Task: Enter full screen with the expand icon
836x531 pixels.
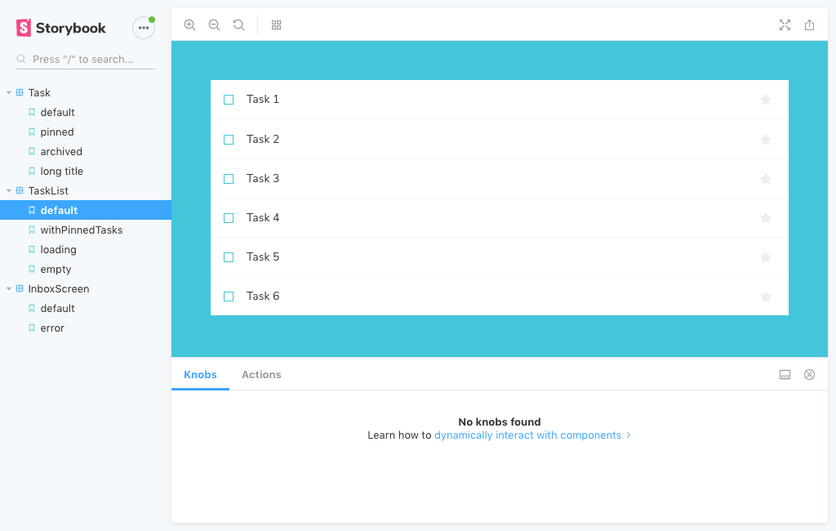Action: (x=785, y=25)
